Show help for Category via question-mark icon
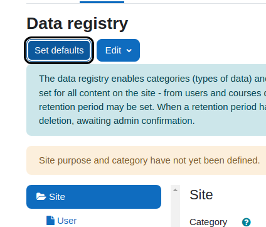The height and width of the screenshot is (227, 266). click(x=247, y=222)
